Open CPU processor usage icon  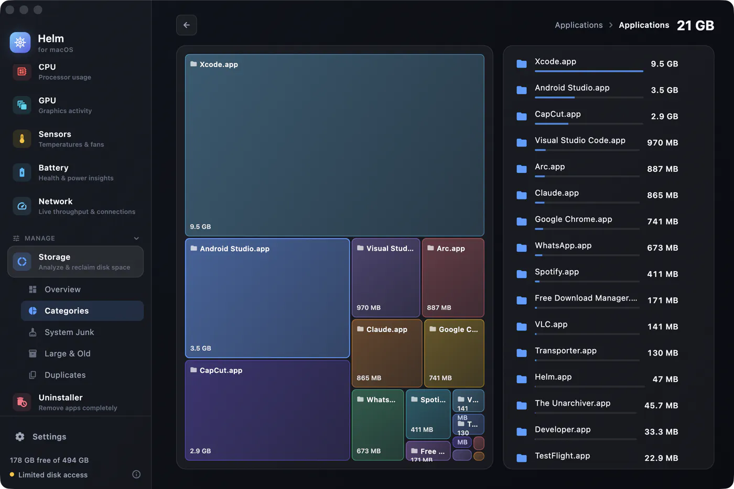coord(22,72)
